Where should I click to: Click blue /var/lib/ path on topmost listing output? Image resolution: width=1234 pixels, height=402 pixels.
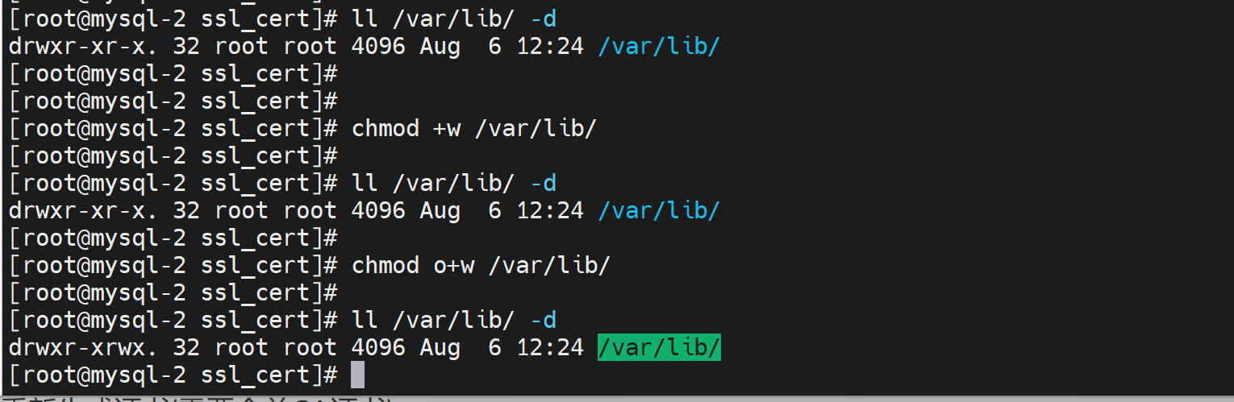(x=658, y=47)
